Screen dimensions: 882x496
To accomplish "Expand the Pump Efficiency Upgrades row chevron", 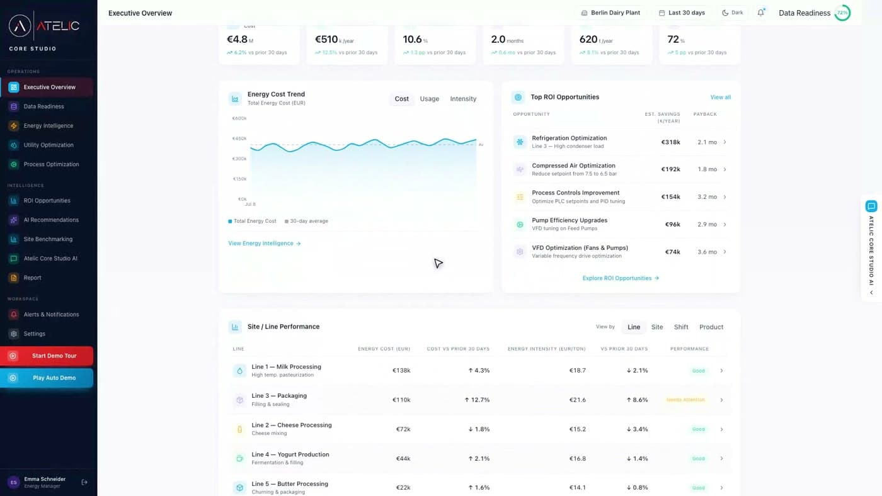I will (724, 224).
